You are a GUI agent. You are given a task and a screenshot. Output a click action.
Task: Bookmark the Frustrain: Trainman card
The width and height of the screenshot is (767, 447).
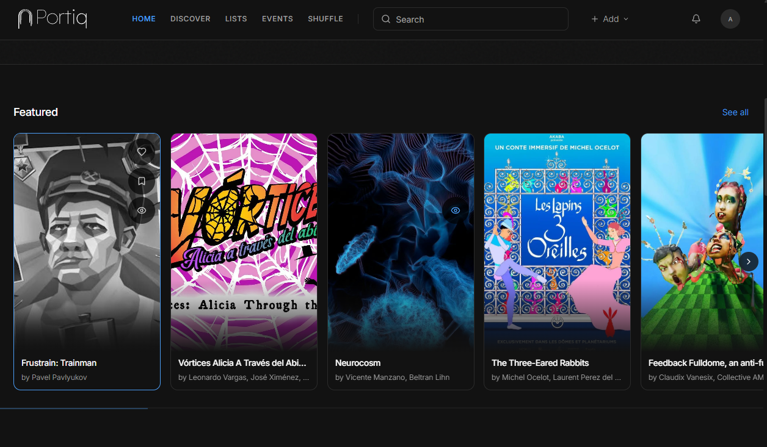click(x=142, y=181)
